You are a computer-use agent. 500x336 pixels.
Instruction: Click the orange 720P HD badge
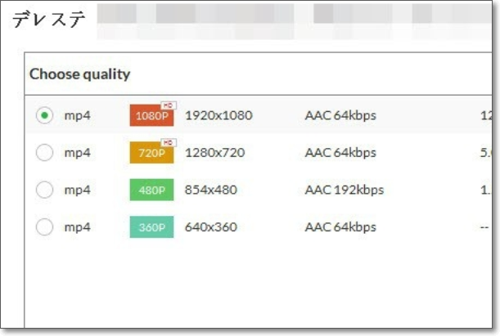(x=151, y=153)
